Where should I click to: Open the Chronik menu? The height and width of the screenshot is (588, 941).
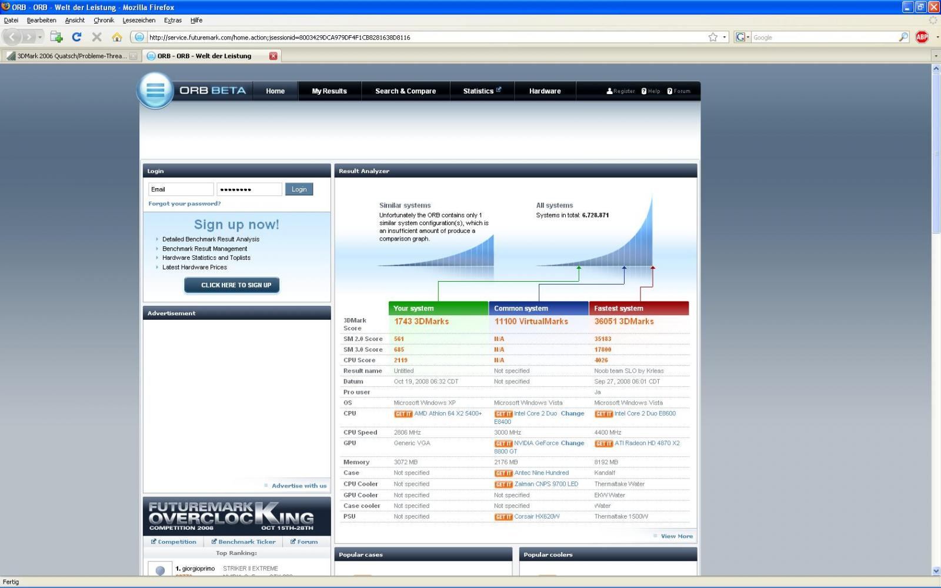pos(104,20)
